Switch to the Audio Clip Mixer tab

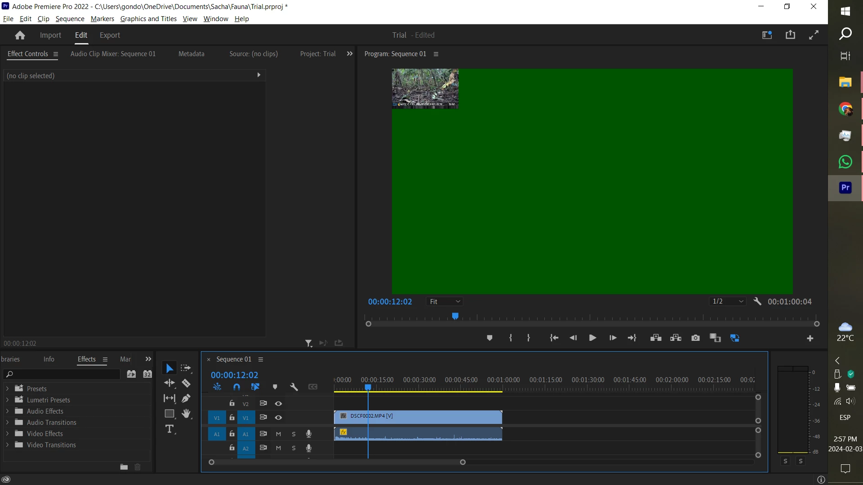point(113,54)
